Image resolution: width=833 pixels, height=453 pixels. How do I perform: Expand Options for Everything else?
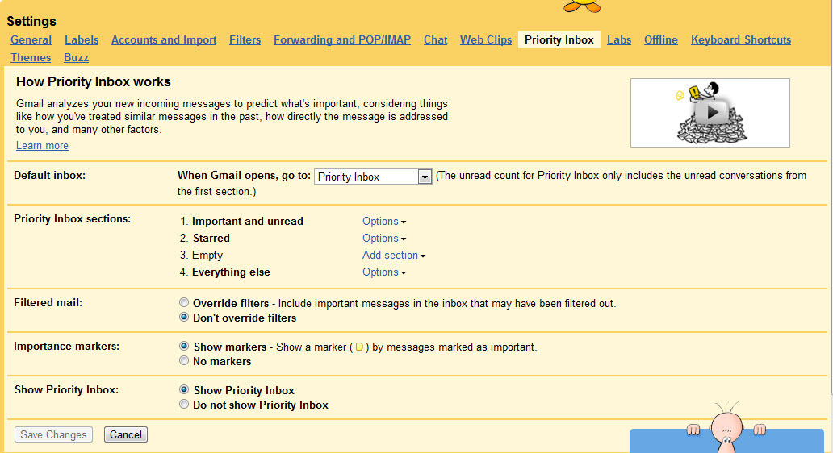tap(384, 272)
